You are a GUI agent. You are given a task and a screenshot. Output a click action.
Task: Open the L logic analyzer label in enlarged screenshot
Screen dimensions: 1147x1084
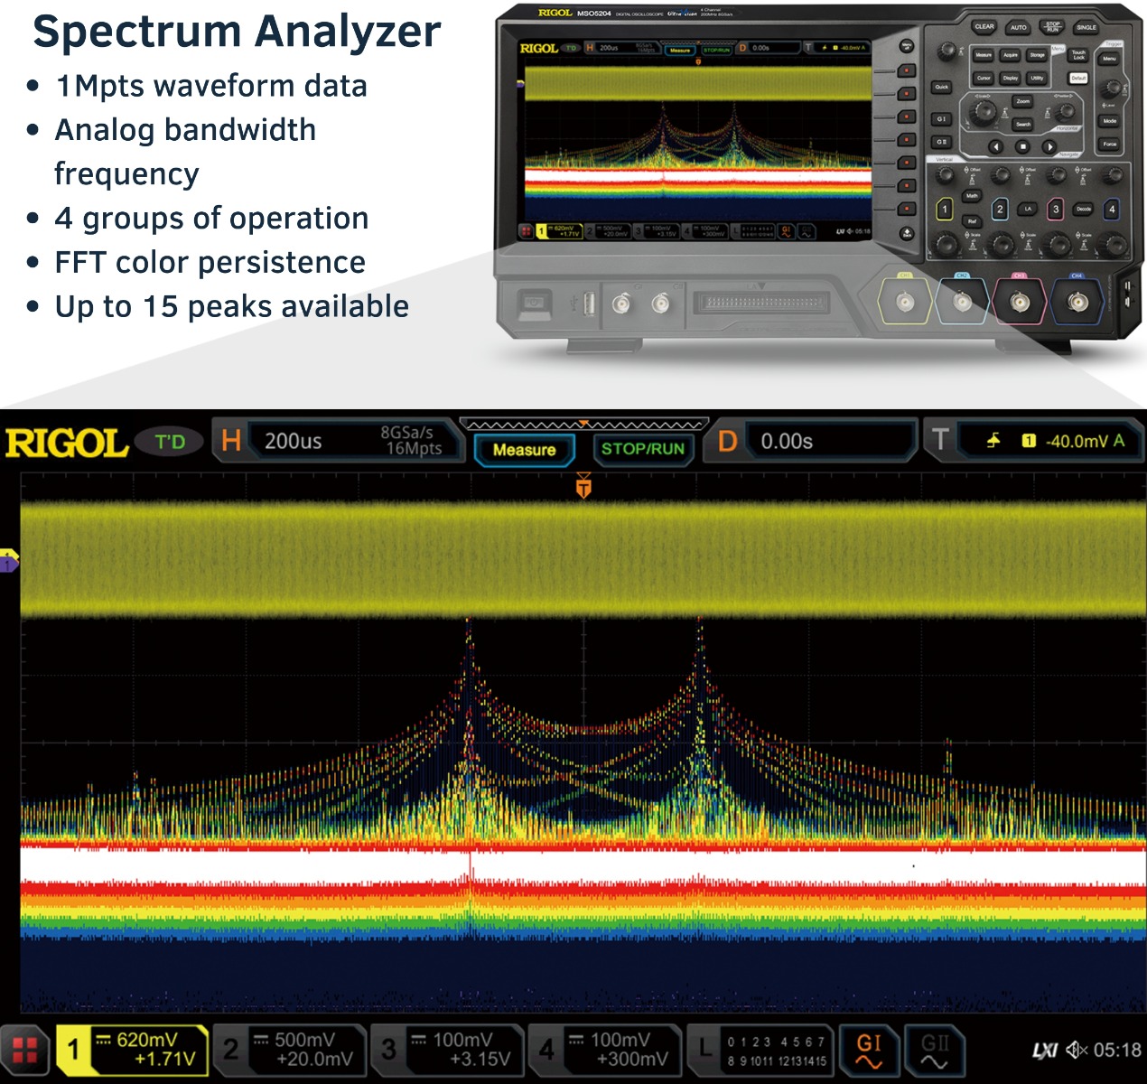[761, 1051]
